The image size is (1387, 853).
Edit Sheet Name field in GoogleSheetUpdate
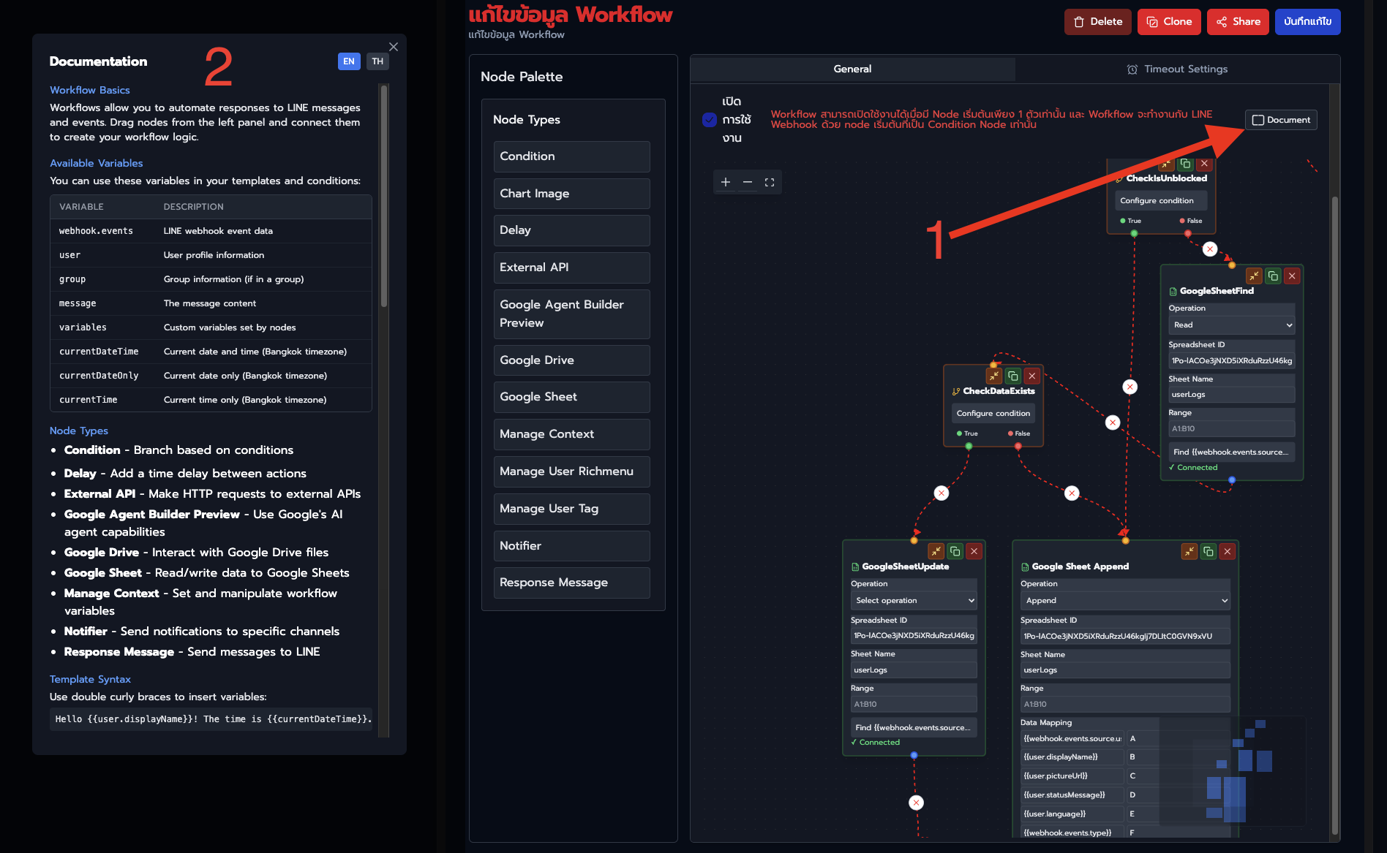click(914, 670)
